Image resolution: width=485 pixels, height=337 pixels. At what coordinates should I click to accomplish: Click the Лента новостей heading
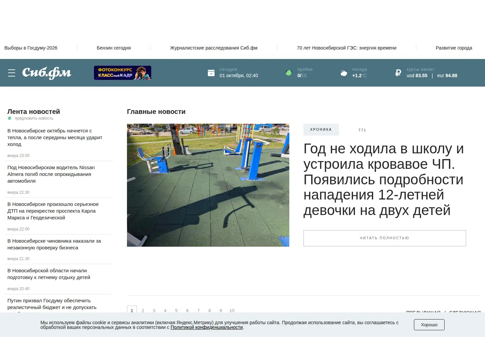pos(34,112)
